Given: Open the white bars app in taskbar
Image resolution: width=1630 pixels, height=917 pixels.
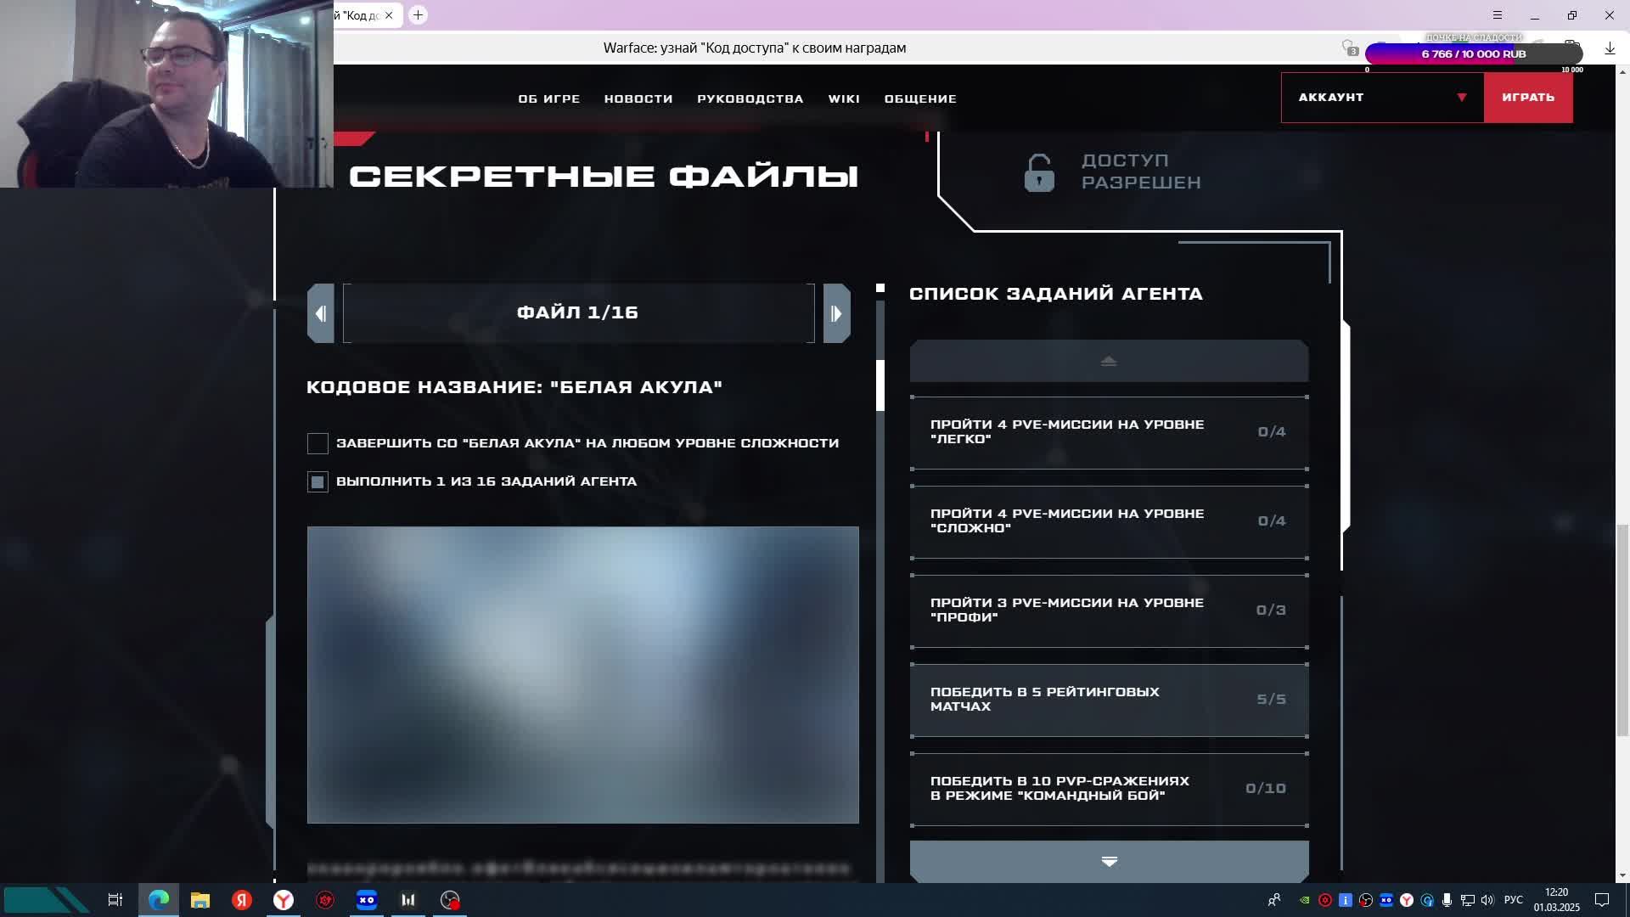Looking at the screenshot, I should (x=408, y=900).
